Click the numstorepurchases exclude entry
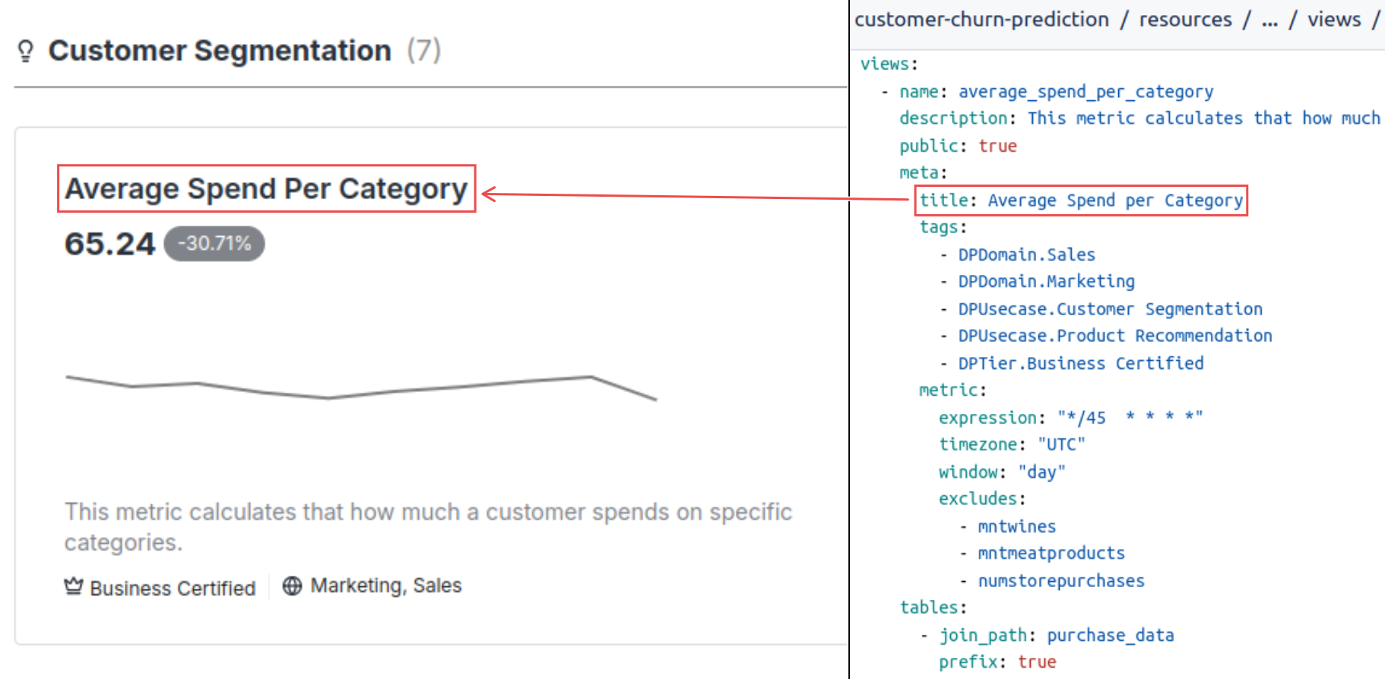This screenshot has height=679, width=1385. point(1060,581)
